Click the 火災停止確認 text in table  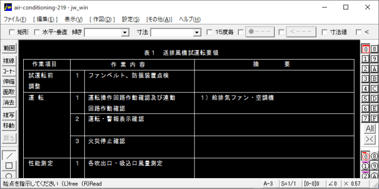(x=107, y=141)
